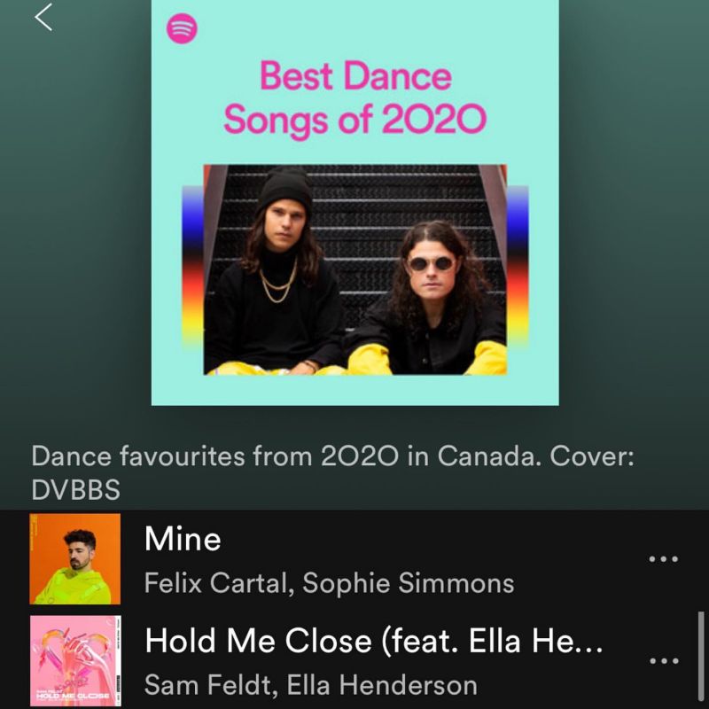Click the left rainbow gradient strip on cover
709x709 pixels.
point(193,267)
